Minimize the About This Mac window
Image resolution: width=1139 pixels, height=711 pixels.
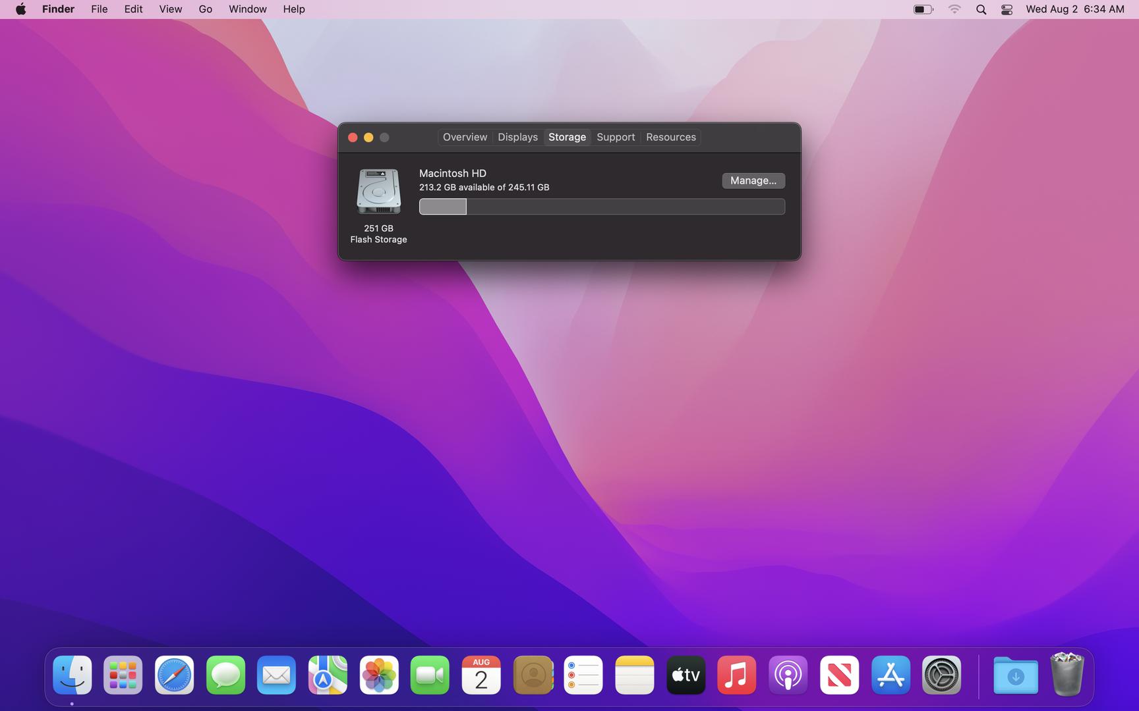368,138
